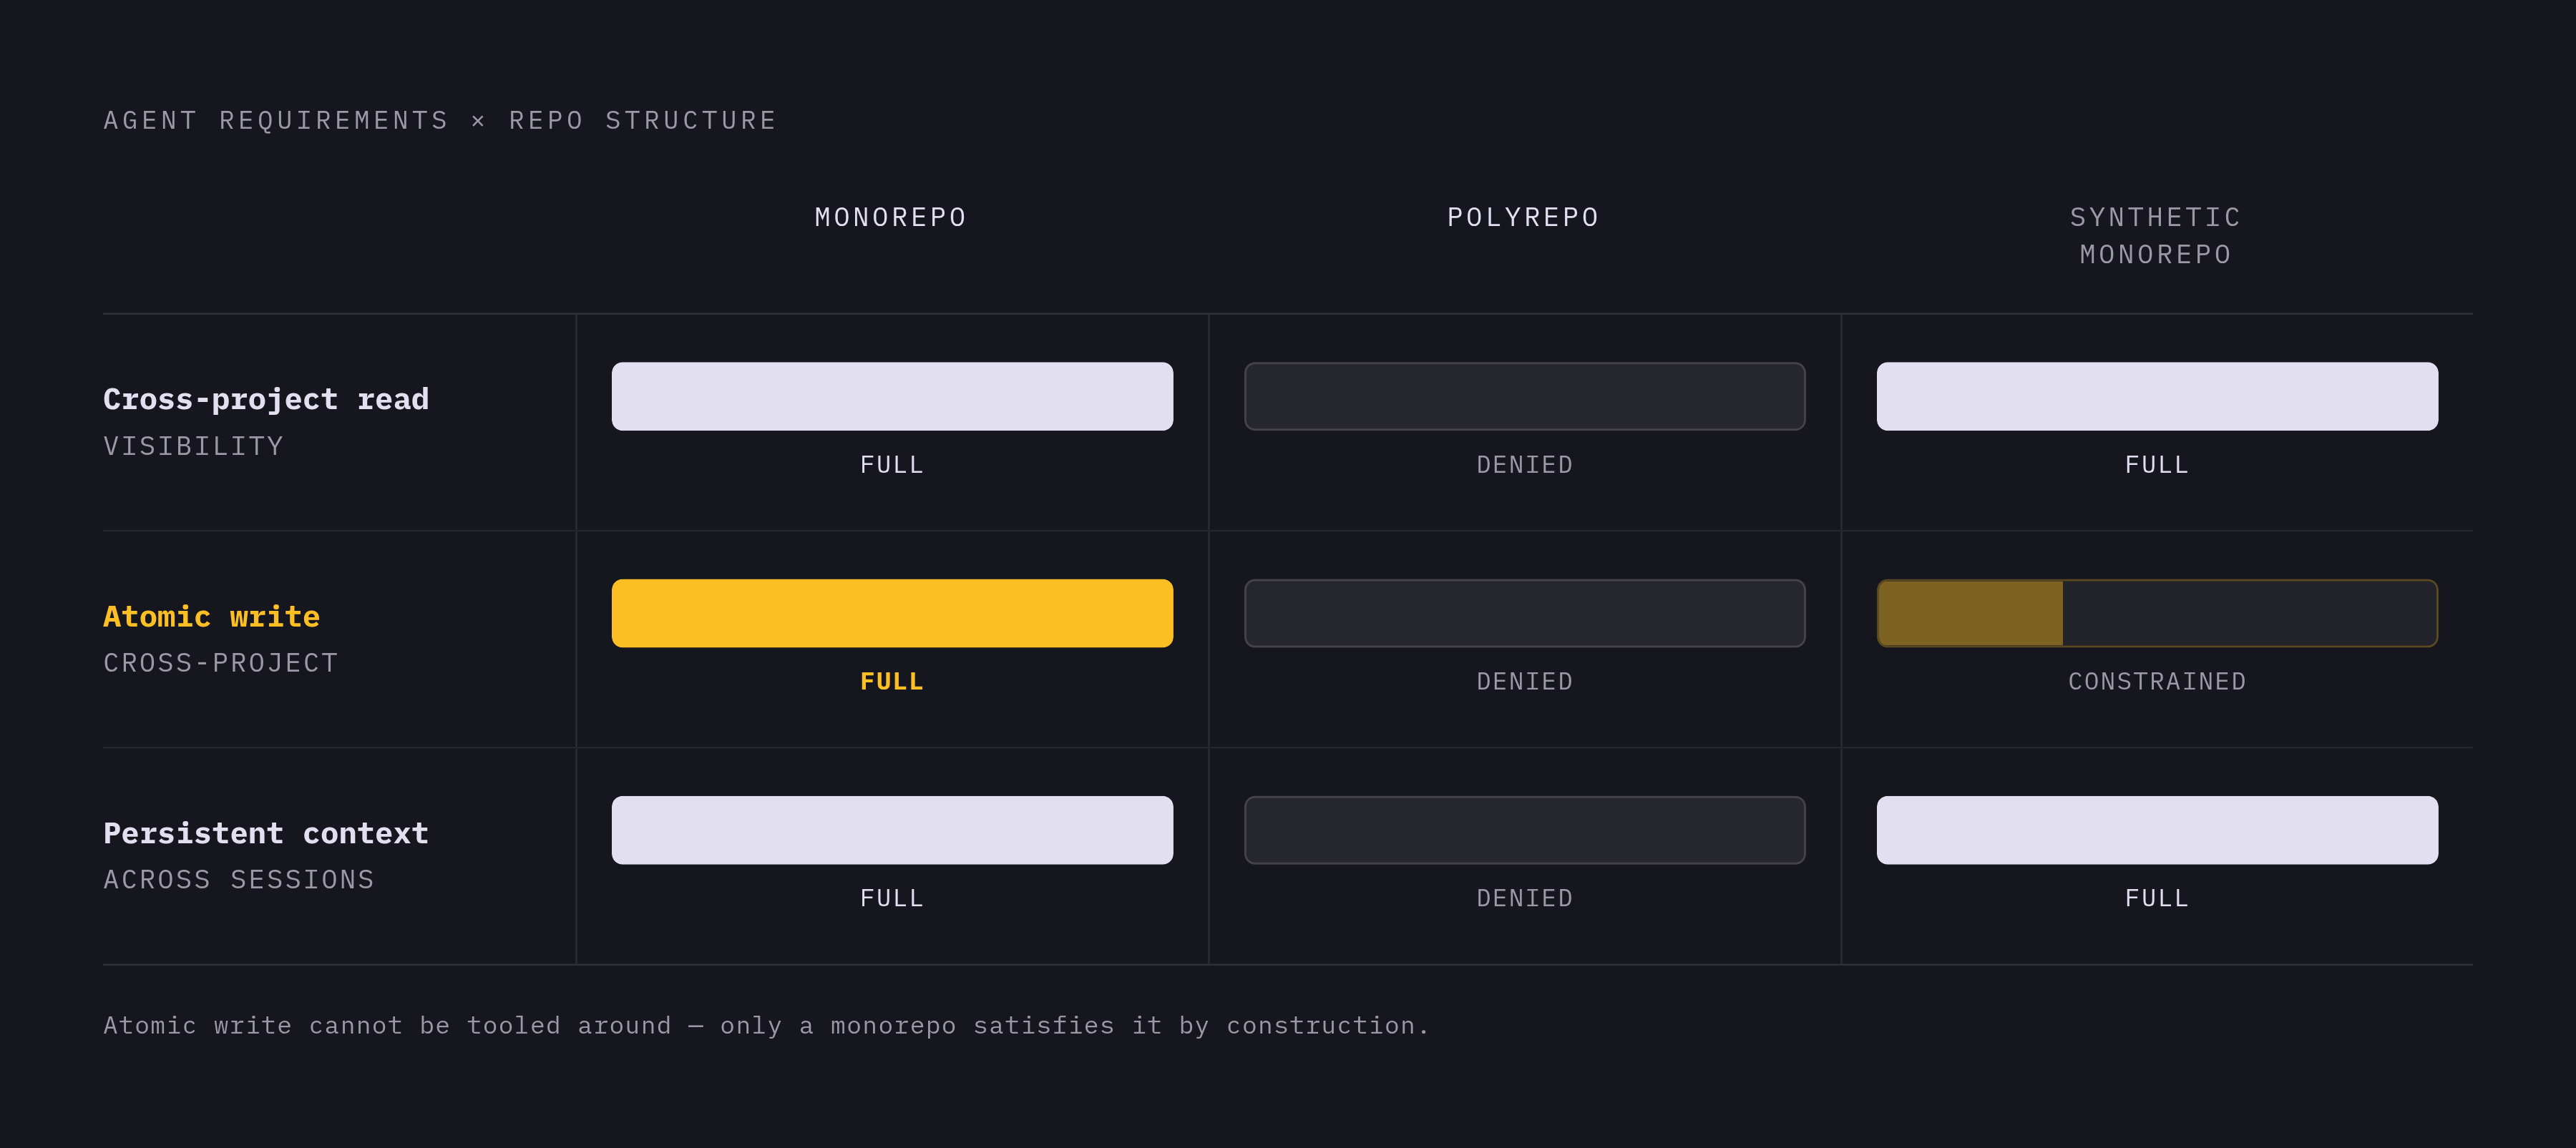This screenshot has height=1148, width=2576.
Task: Click the Cross-project read row label
Action: [266, 399]
